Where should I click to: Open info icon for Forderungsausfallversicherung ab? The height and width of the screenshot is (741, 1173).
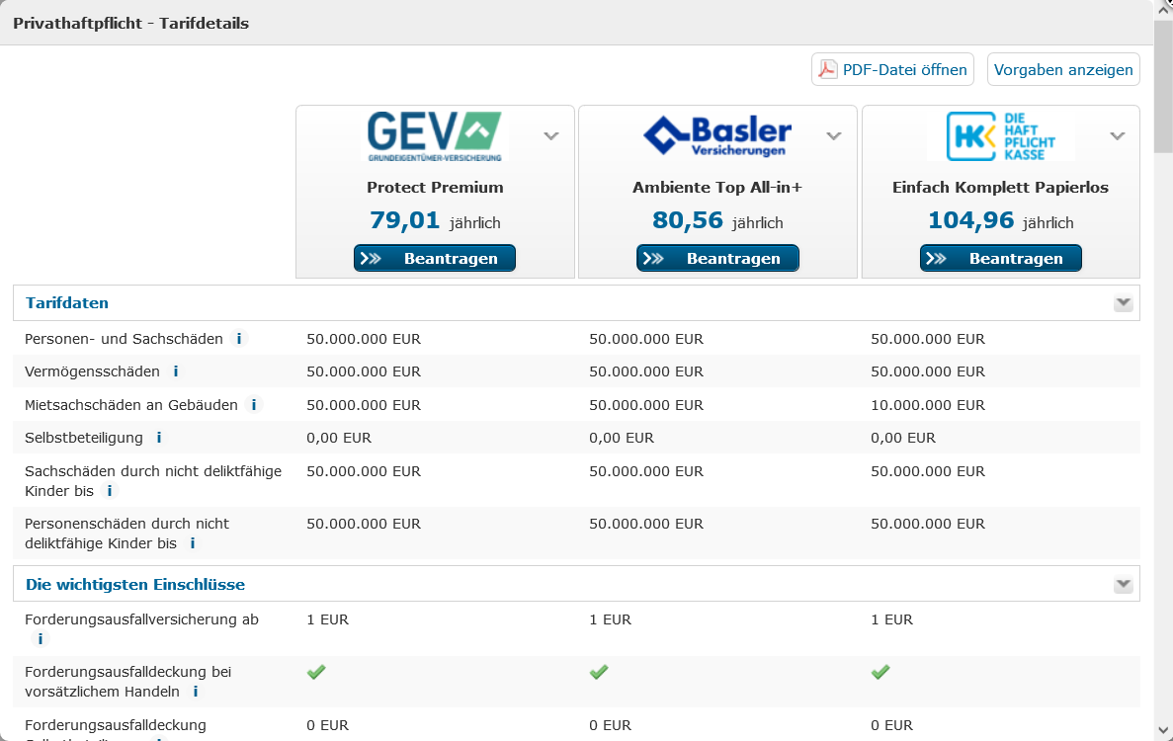[x=41, y=638]
